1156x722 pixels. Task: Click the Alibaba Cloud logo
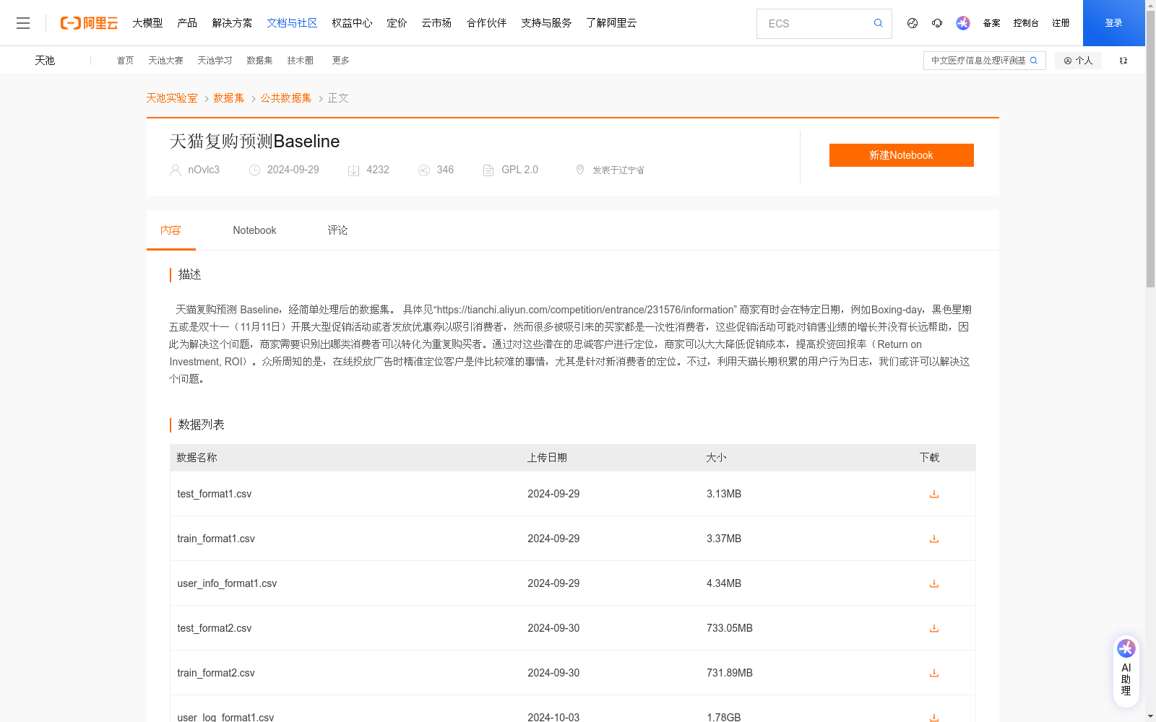click(x=89, y=23)
